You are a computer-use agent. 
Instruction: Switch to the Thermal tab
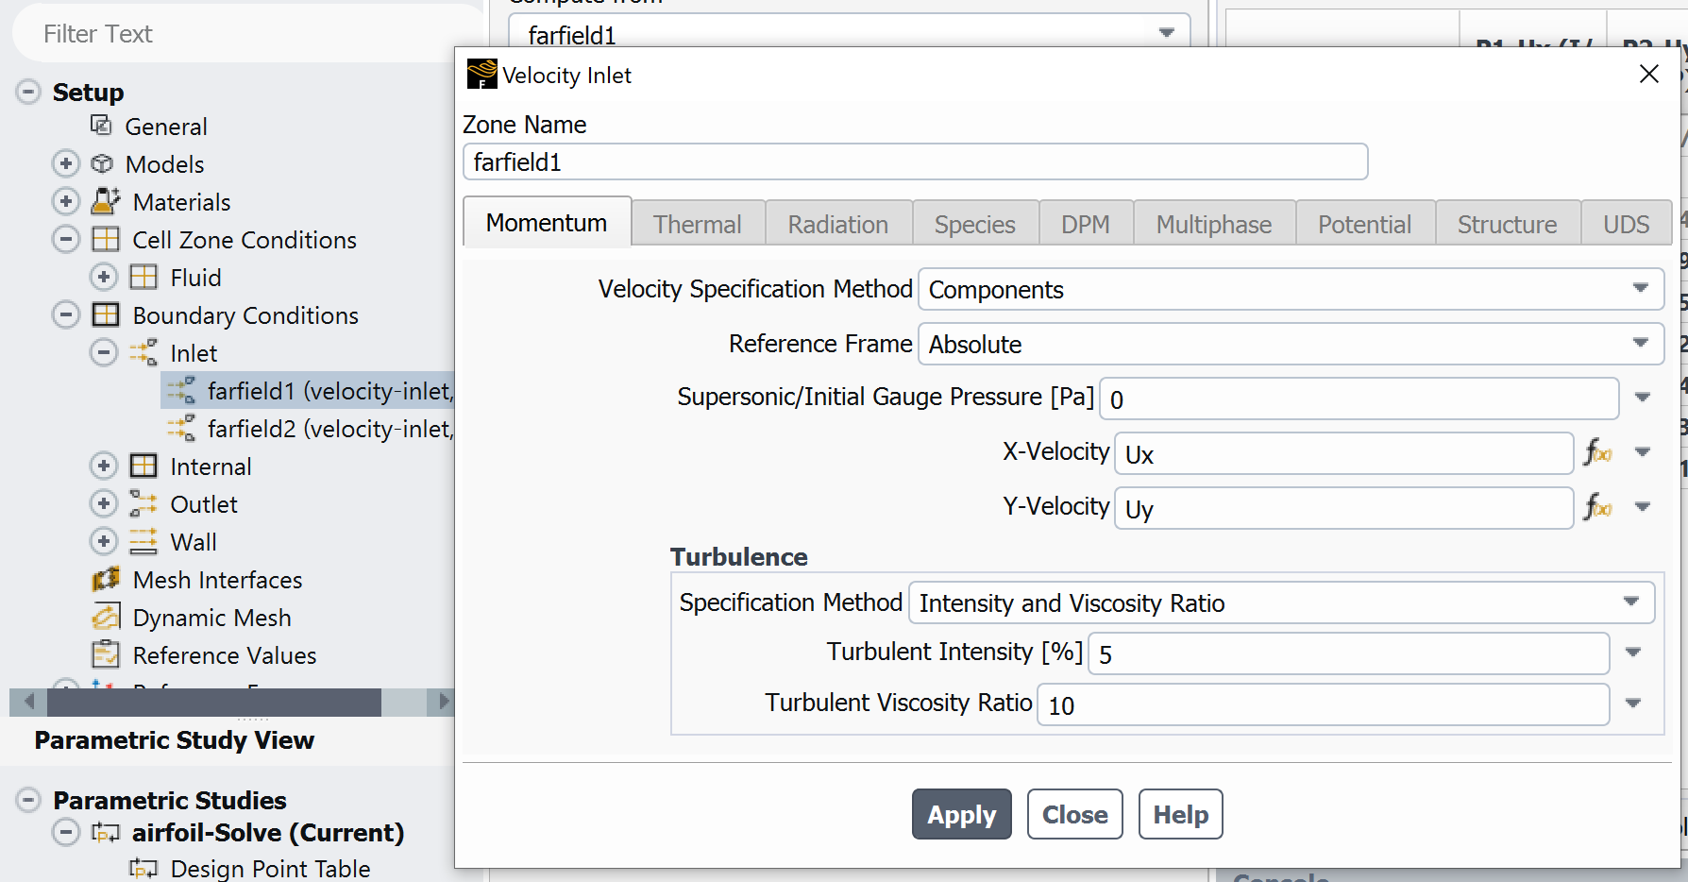pos(697,224)
